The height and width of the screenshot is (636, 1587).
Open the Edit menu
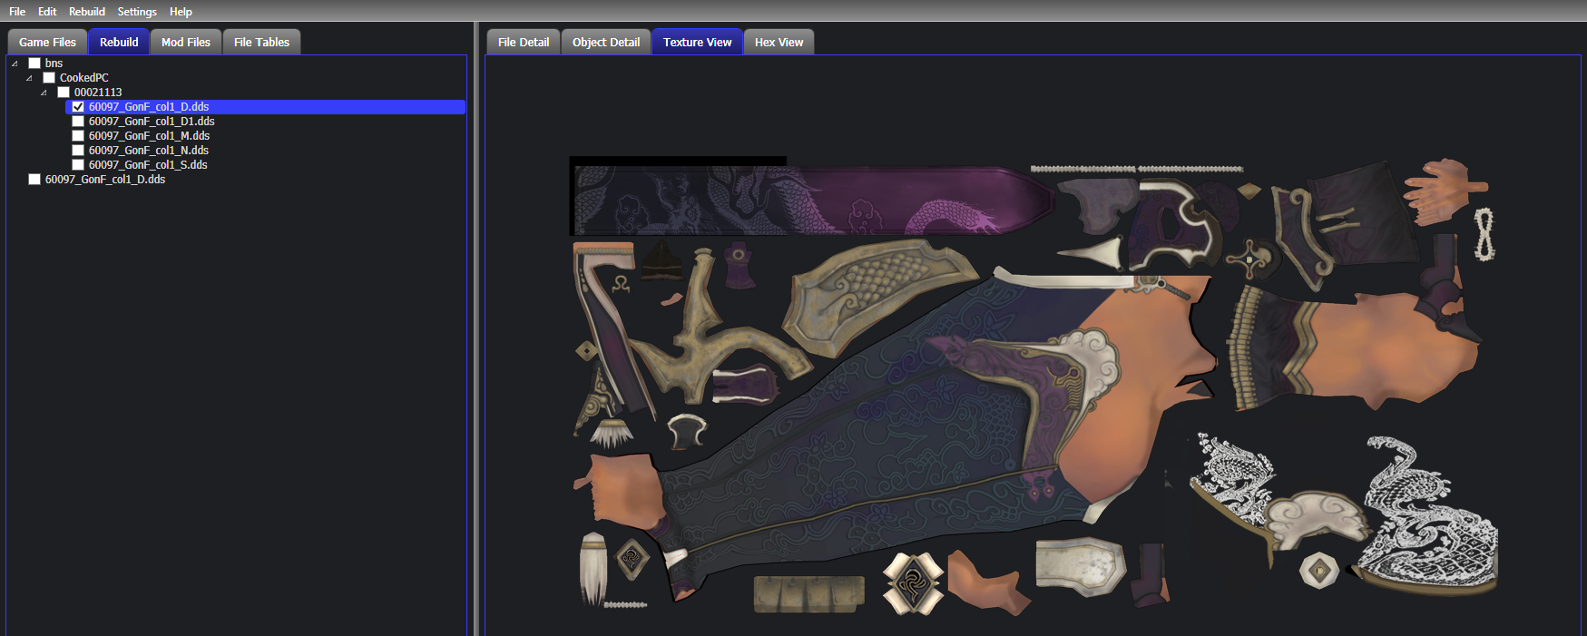click(47, 12)
